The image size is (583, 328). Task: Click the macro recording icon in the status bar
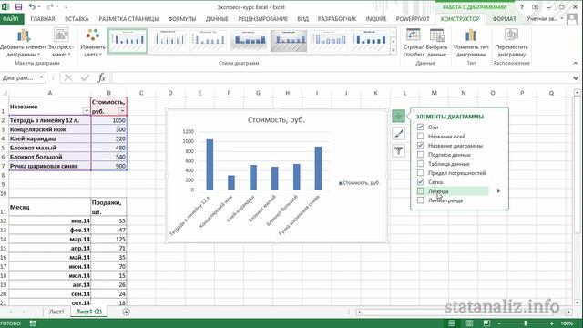33,323
